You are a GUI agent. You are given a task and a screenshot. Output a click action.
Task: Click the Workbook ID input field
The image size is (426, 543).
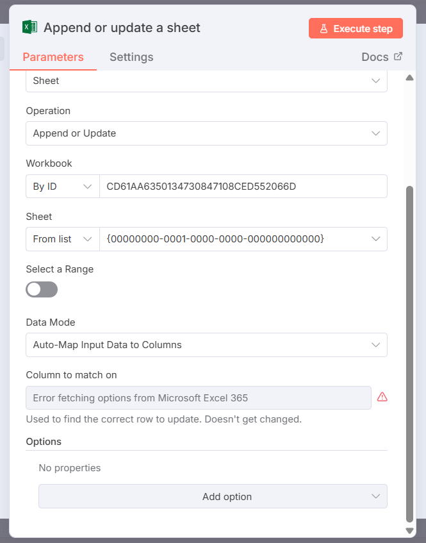(x=243, y=187)
